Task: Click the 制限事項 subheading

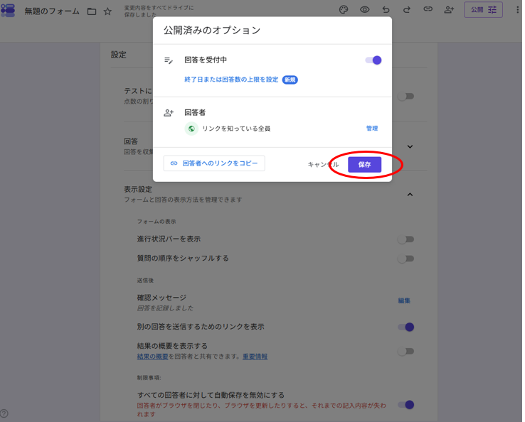Action: click(149, 378)
